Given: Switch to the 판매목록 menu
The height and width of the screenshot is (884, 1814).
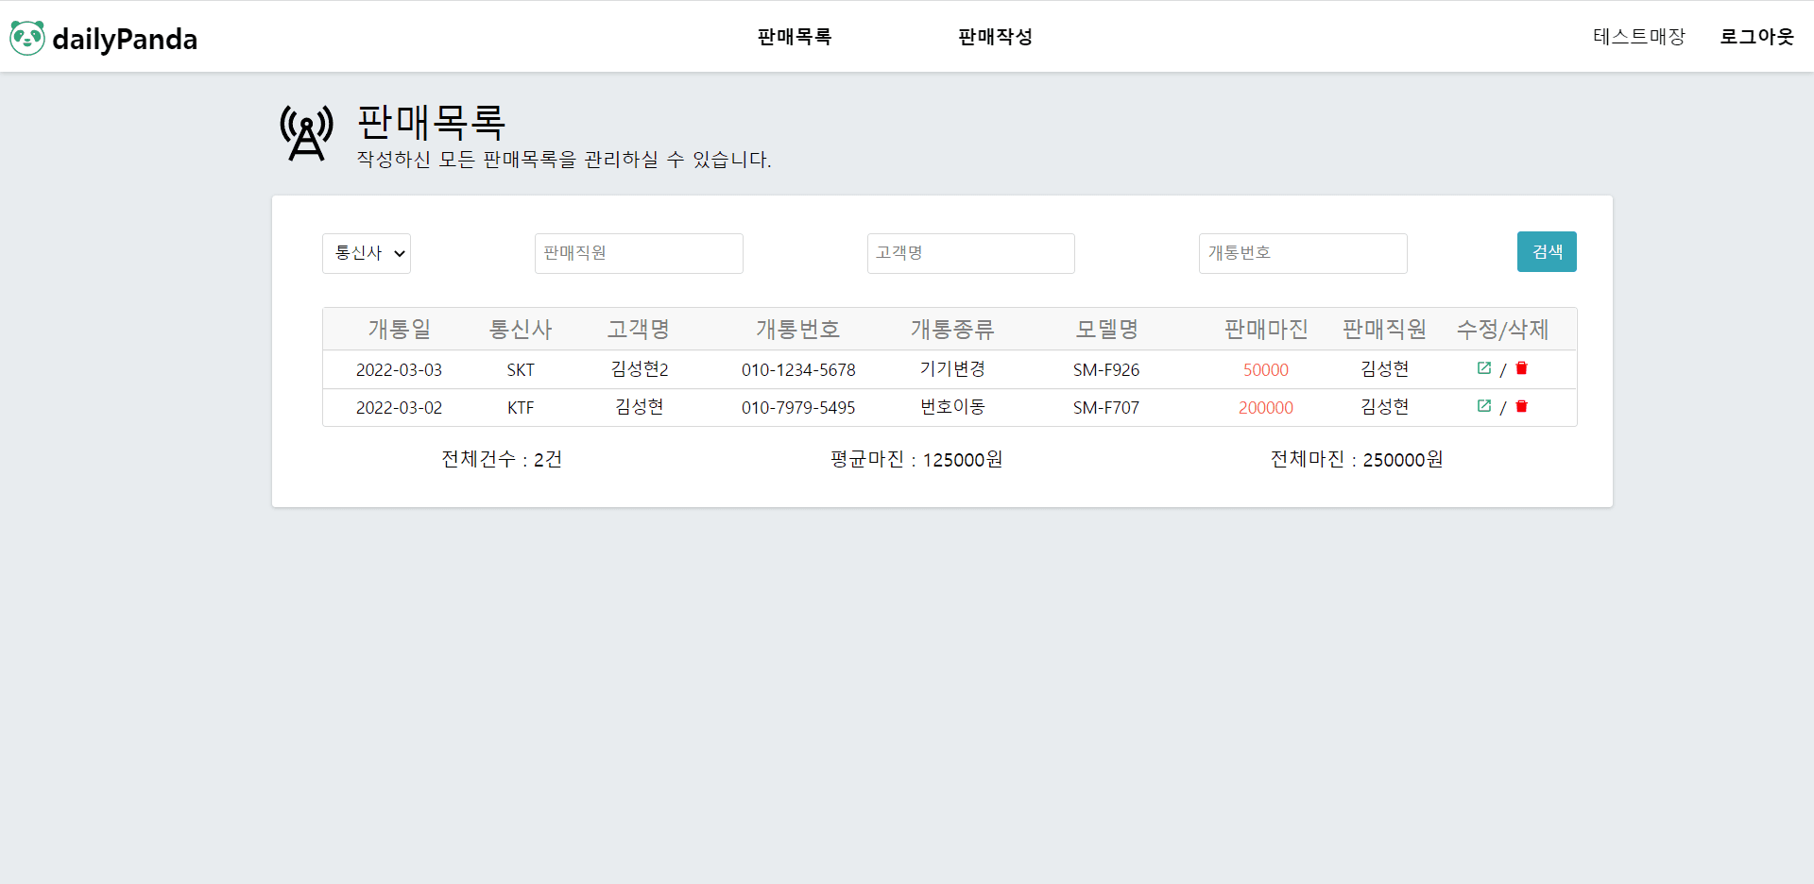Looking at the screenshot, I should coord(795,37).
